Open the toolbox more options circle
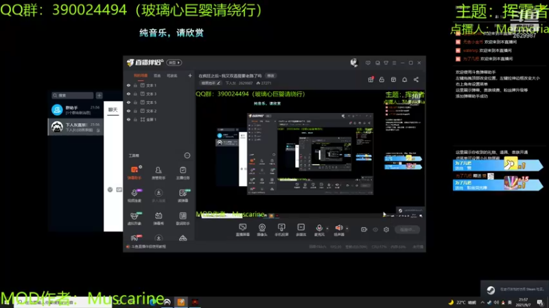 (x=187, y=155)
